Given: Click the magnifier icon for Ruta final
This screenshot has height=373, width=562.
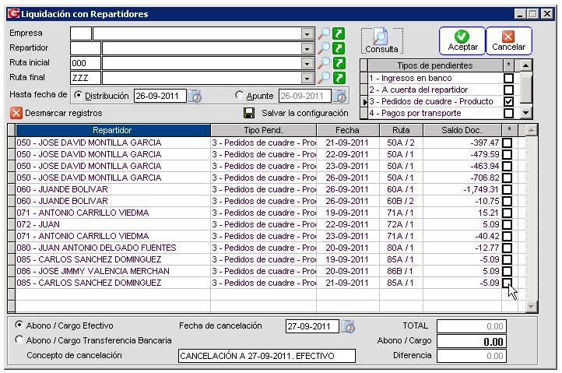Looking at the screenshot, I should pyautogui.click(x=324, y=78).
